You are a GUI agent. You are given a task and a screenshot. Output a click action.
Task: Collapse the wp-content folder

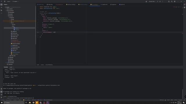[6, 11]
